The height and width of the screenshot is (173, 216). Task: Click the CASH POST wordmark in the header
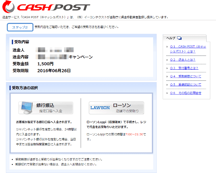(53, 7)
